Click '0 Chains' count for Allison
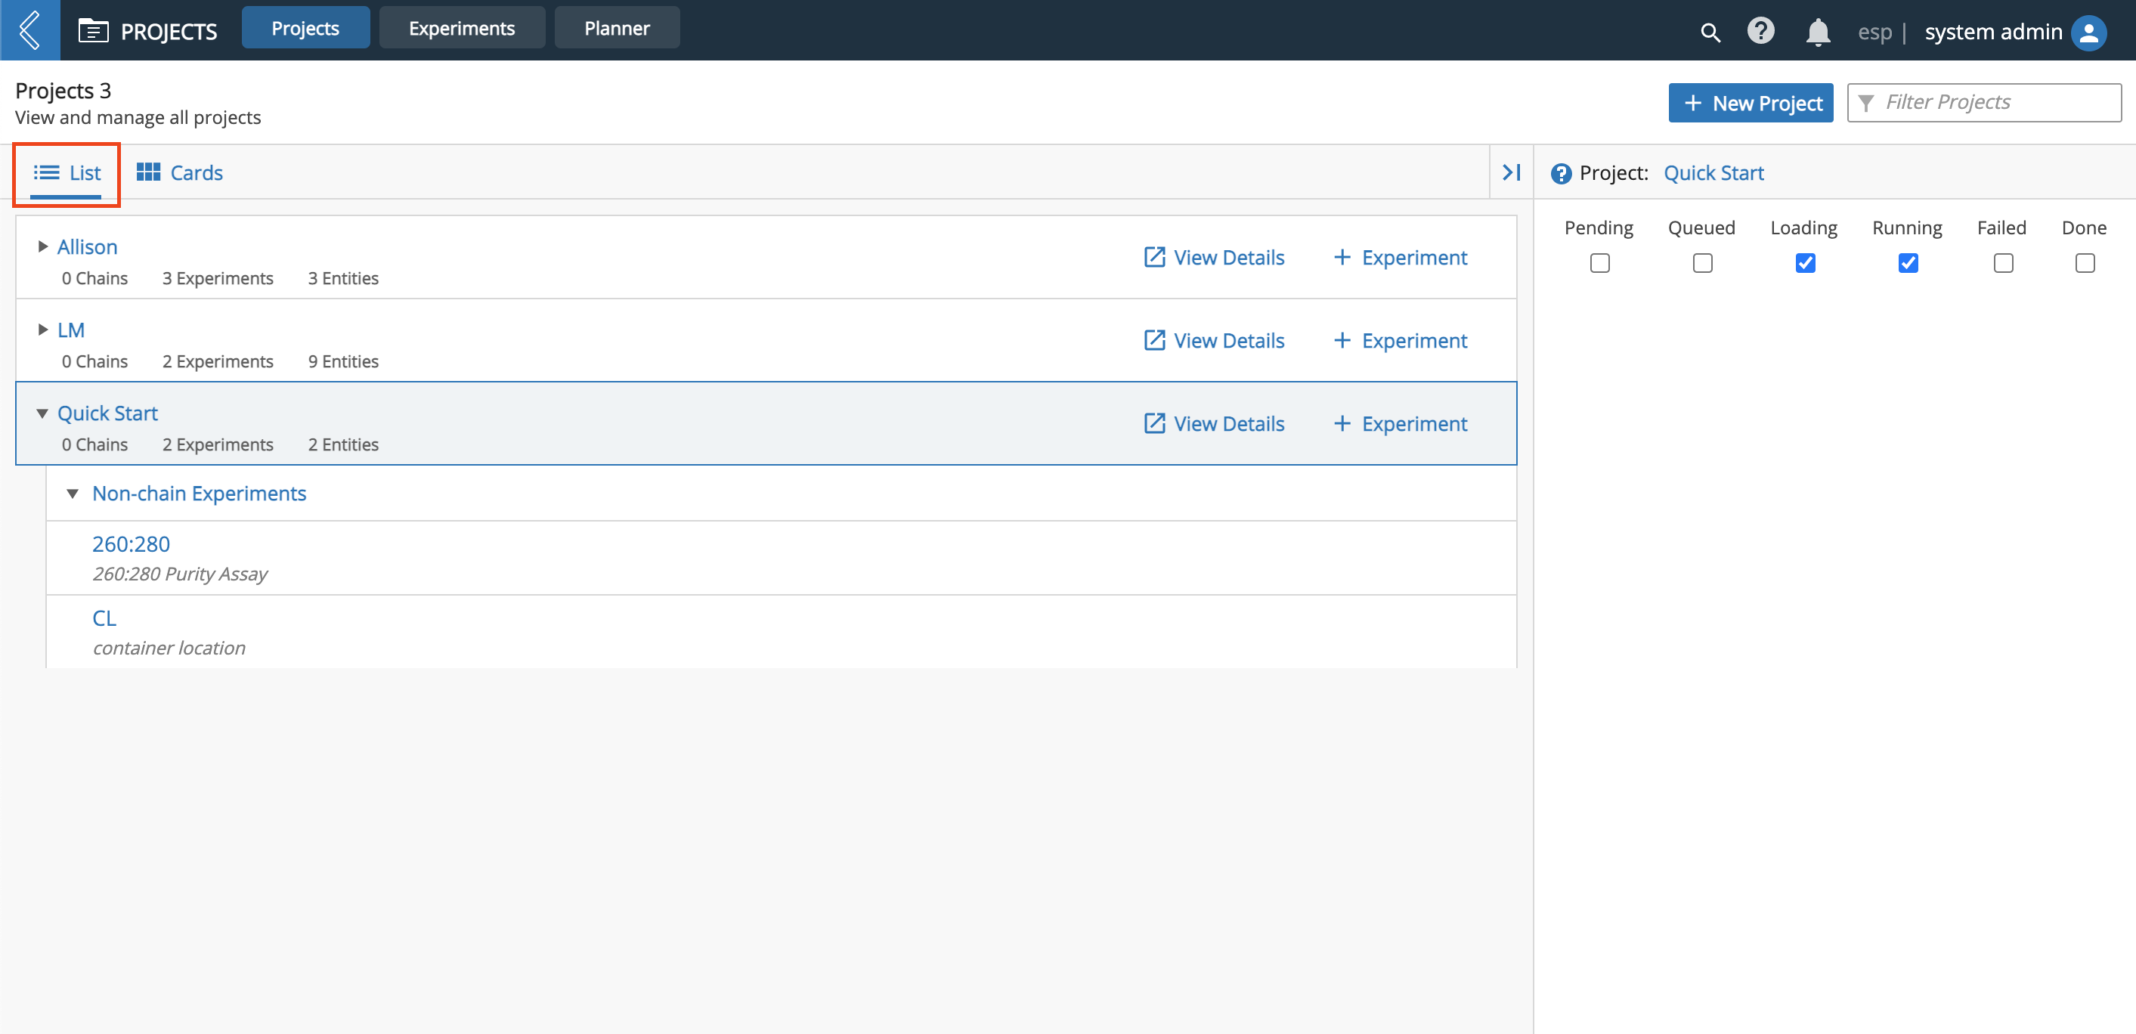Screen dimensions: 2136x1034 (x=94, y=278)
